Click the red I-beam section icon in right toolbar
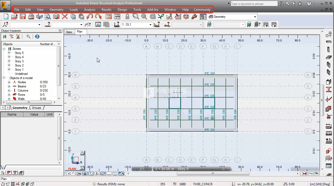This screenshot has width=334, height=186. (328, 89)
